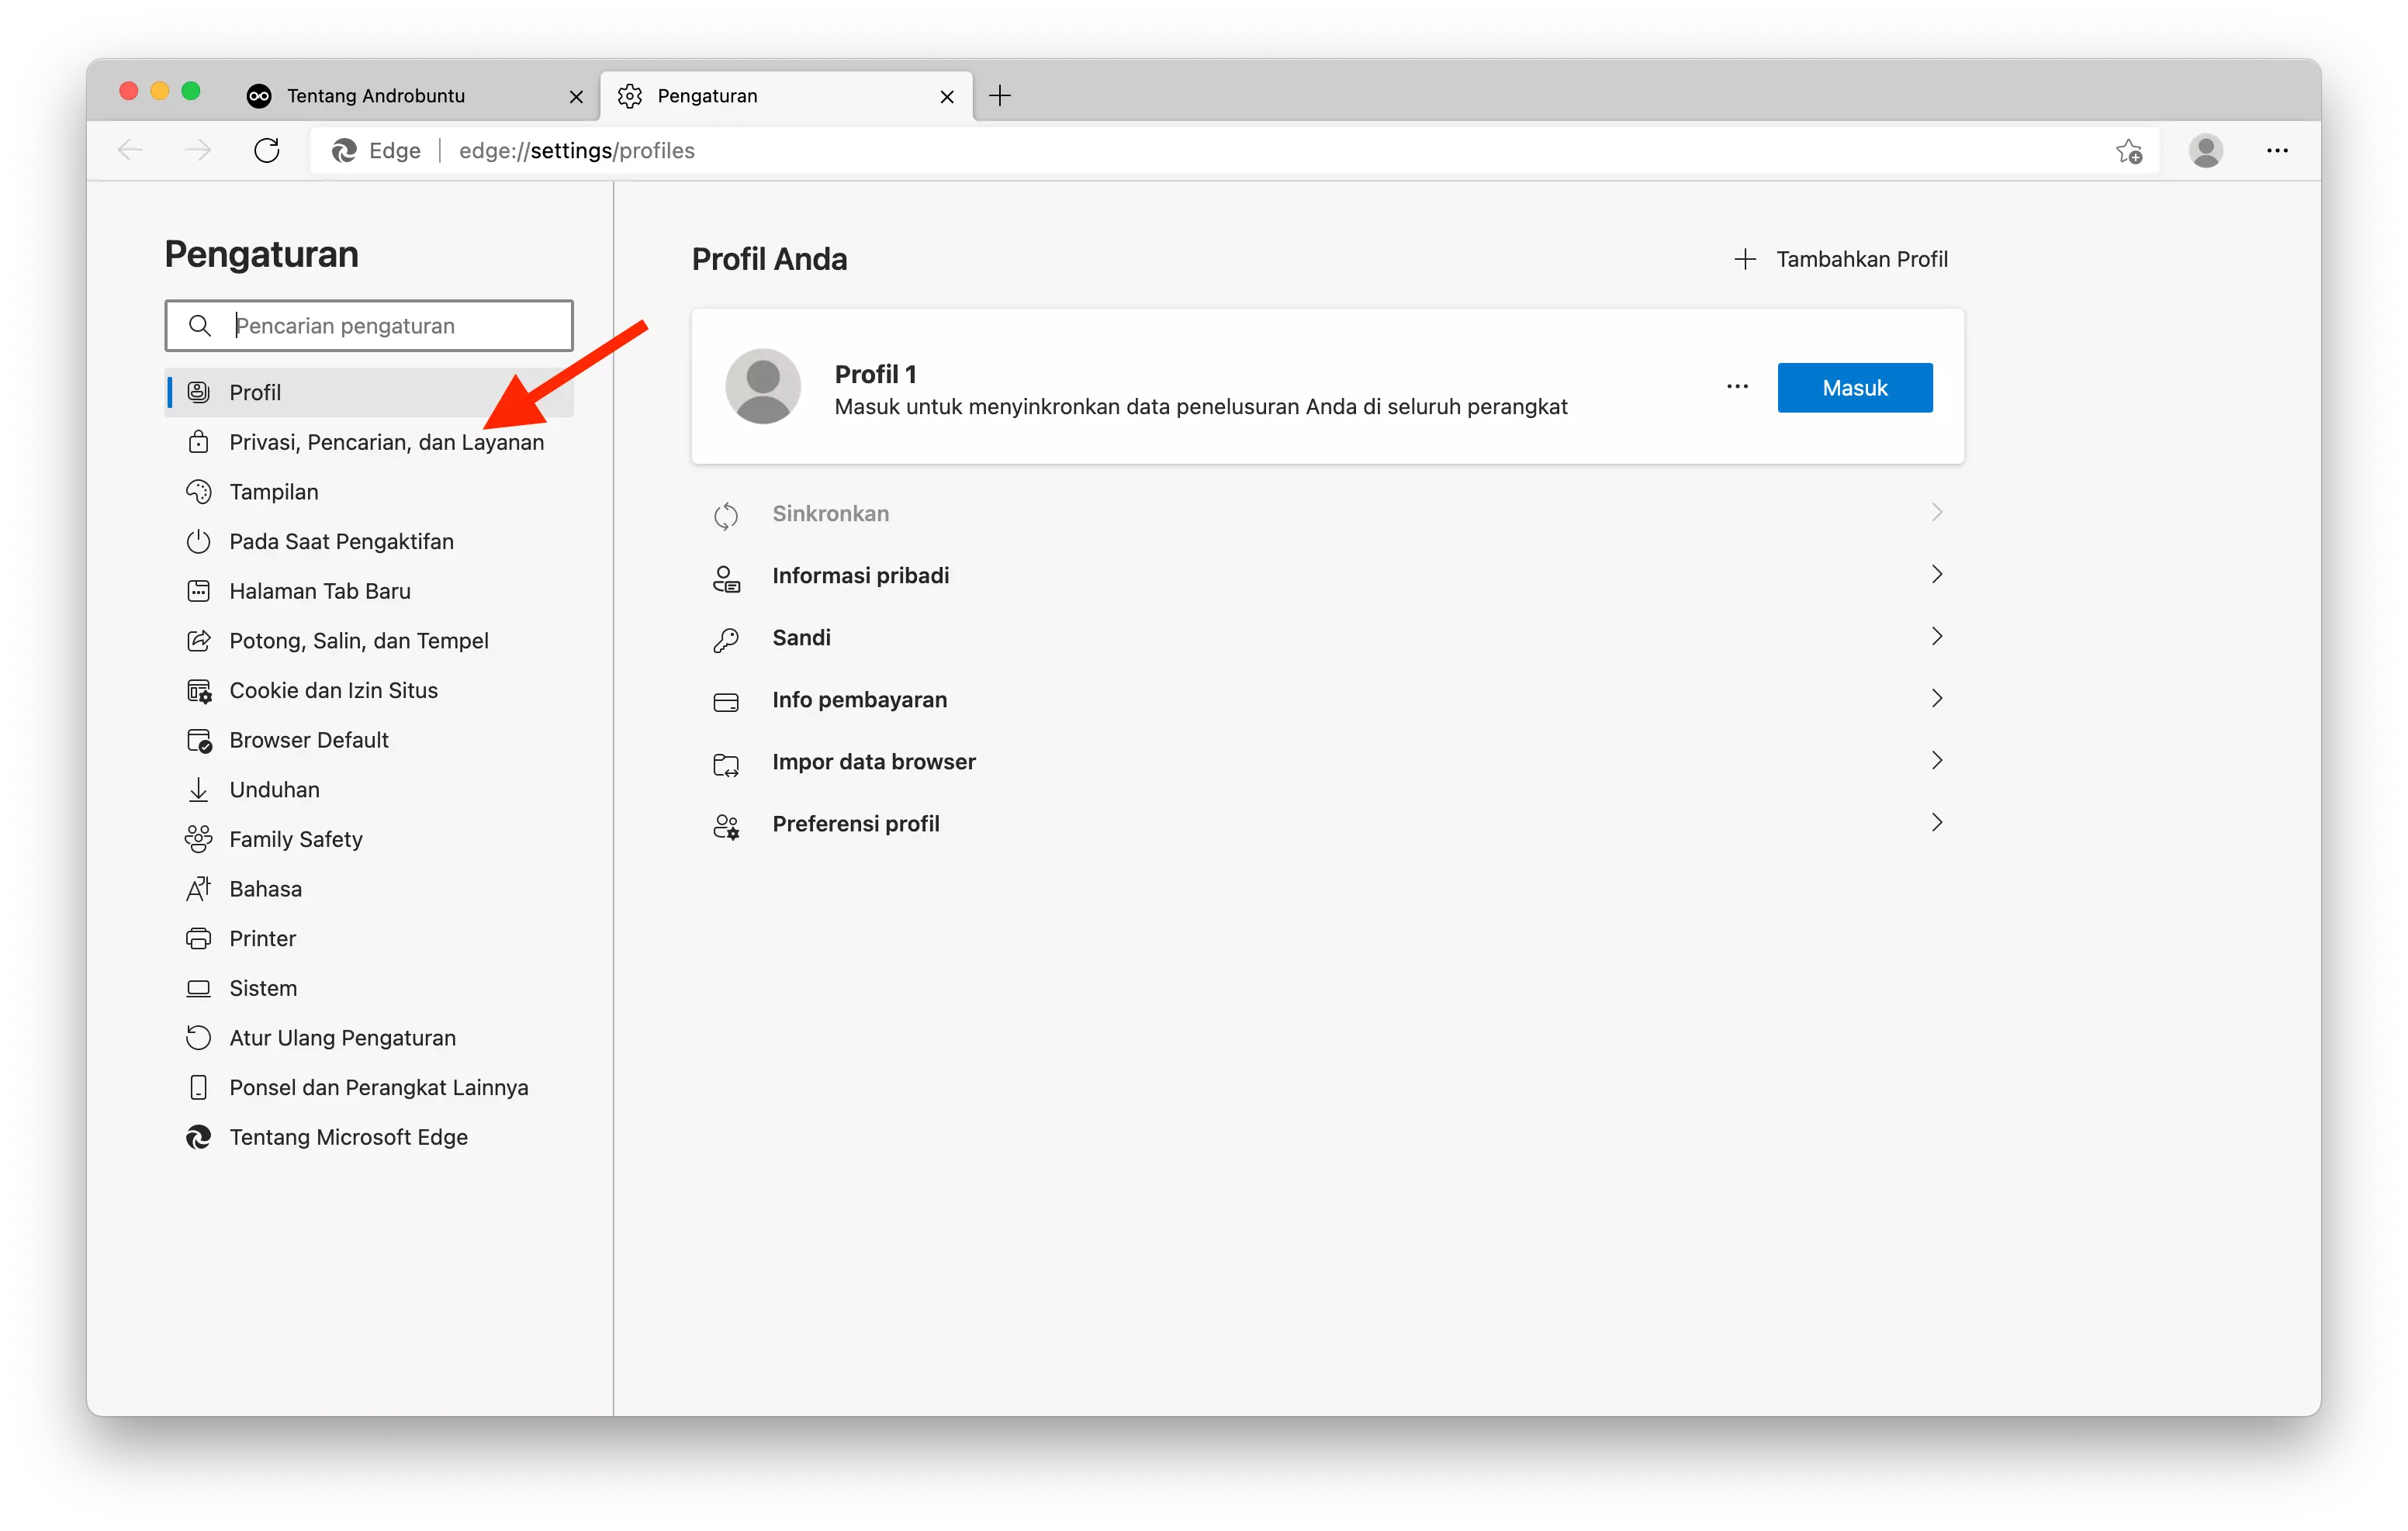Click the Tampilan settings icon

click(x=200, y=491)
